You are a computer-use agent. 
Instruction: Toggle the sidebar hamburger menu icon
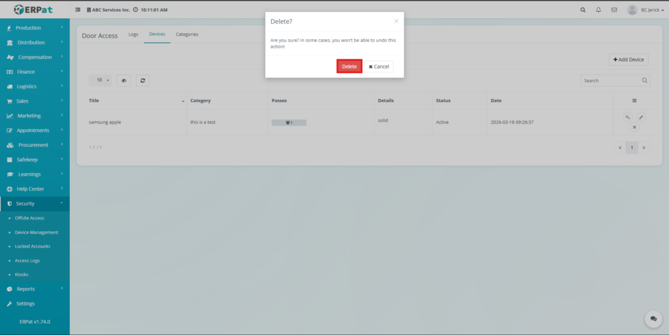pos(78,10)
